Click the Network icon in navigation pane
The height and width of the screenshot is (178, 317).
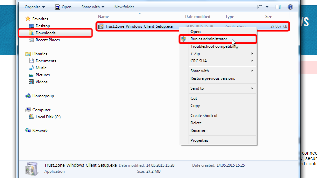[28, 131]
